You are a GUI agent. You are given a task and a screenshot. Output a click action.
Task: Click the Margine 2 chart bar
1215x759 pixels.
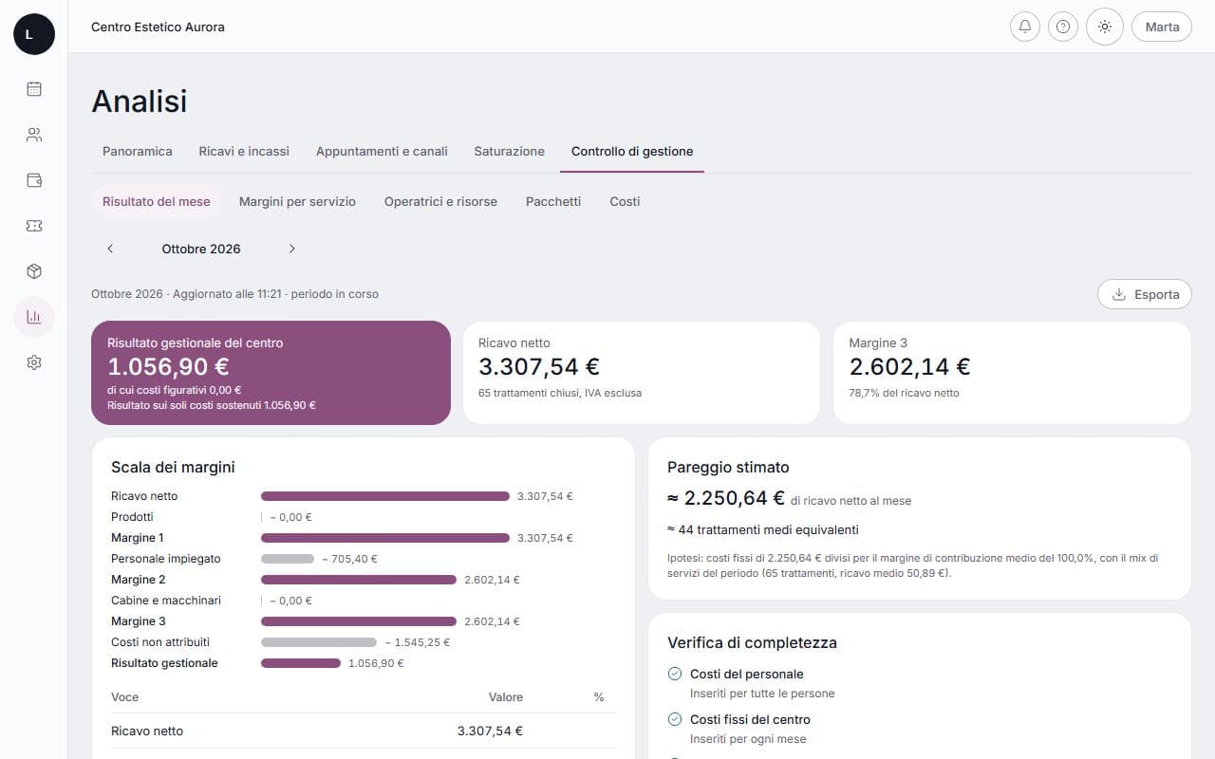pos(359,580)
